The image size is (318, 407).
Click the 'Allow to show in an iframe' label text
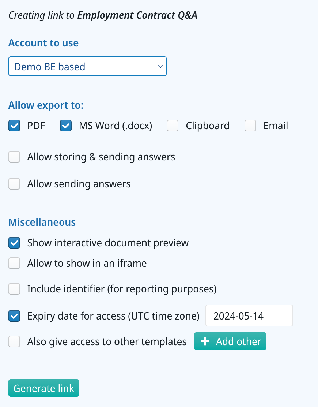(87, 263)
